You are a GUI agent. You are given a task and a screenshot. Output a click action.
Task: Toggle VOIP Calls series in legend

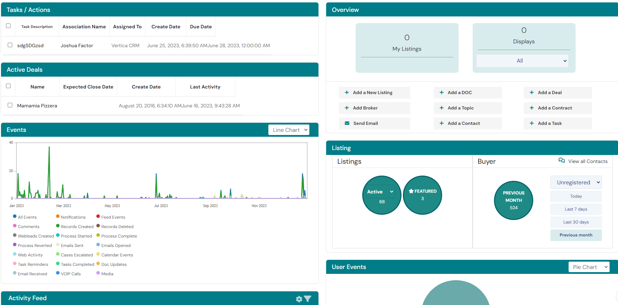(x=68, y=274)
